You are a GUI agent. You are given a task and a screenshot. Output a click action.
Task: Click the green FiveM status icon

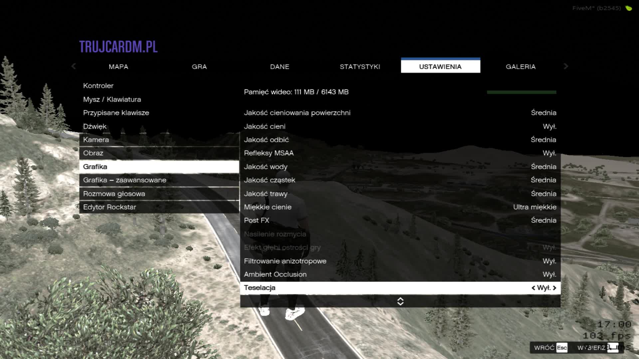(x=628, y=8)
